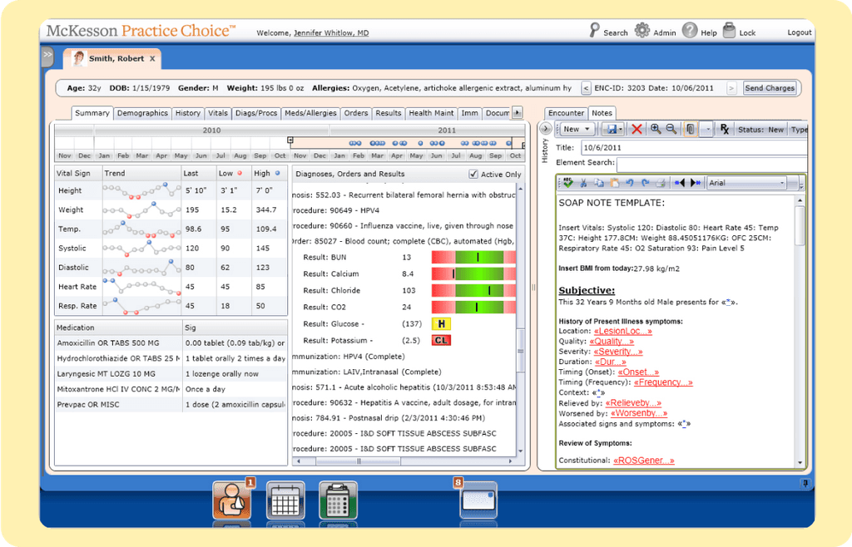Zoom in using the magnifier on encounter toolbar
This screenshot has width=852, height=547.
[656, 129]
